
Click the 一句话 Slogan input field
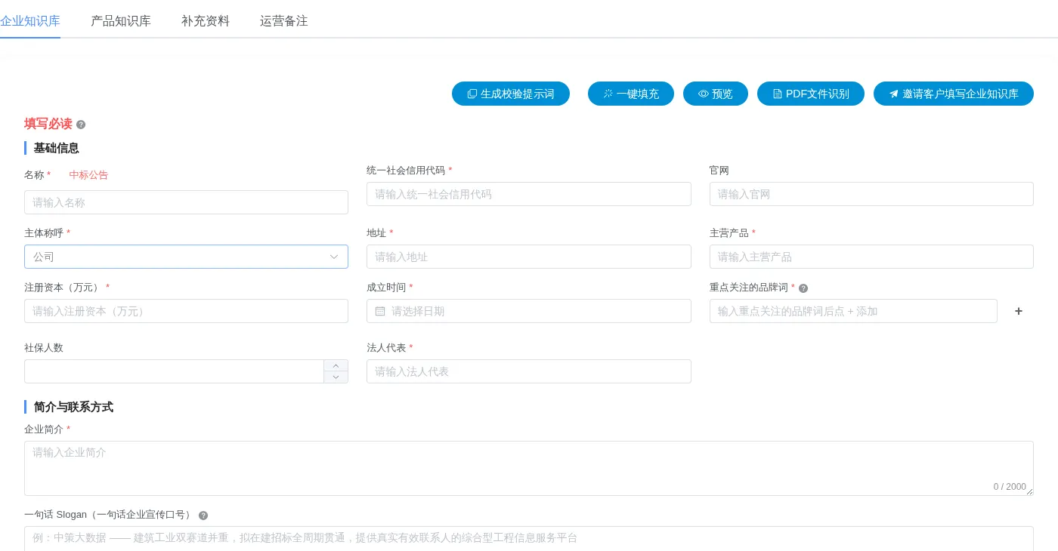pos(529,538)
